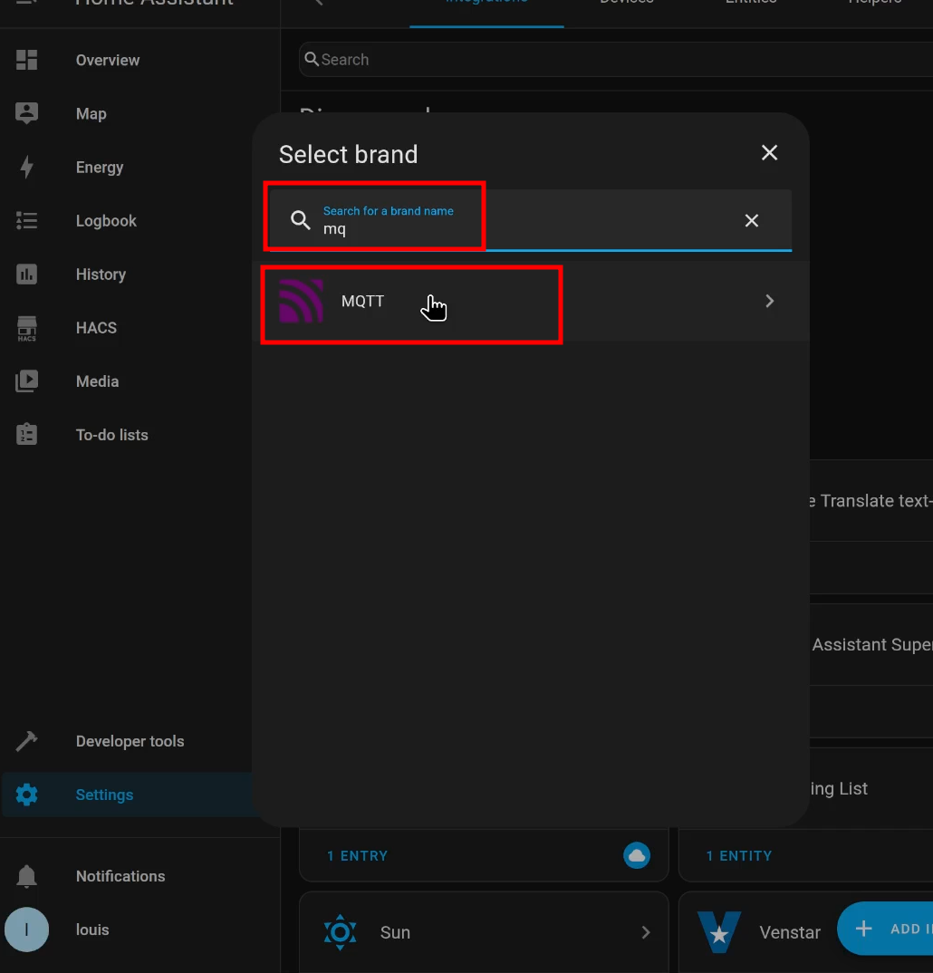Open the To-do lists clipboard icon
The width and height of the screenshot is (933, 973).
click(26, 434)
